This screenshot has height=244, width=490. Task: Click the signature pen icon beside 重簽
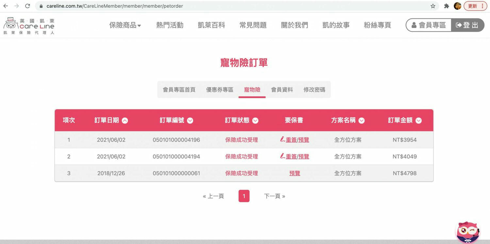coord(282,140)
